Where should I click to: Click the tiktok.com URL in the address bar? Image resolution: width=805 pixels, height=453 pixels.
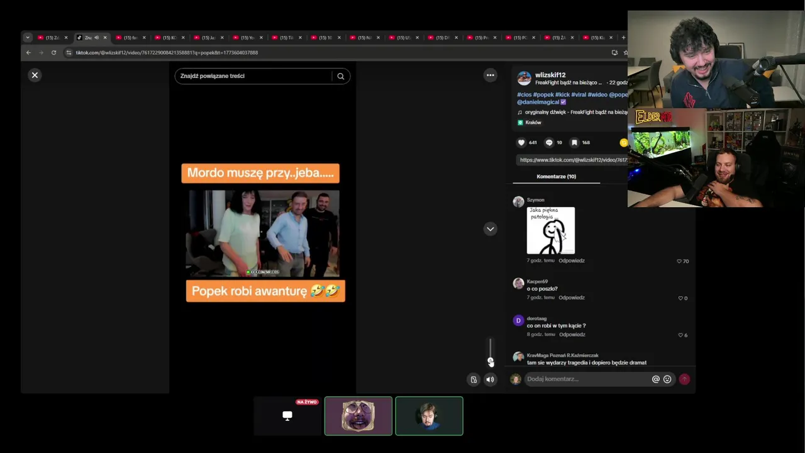(x=167, y=53)
